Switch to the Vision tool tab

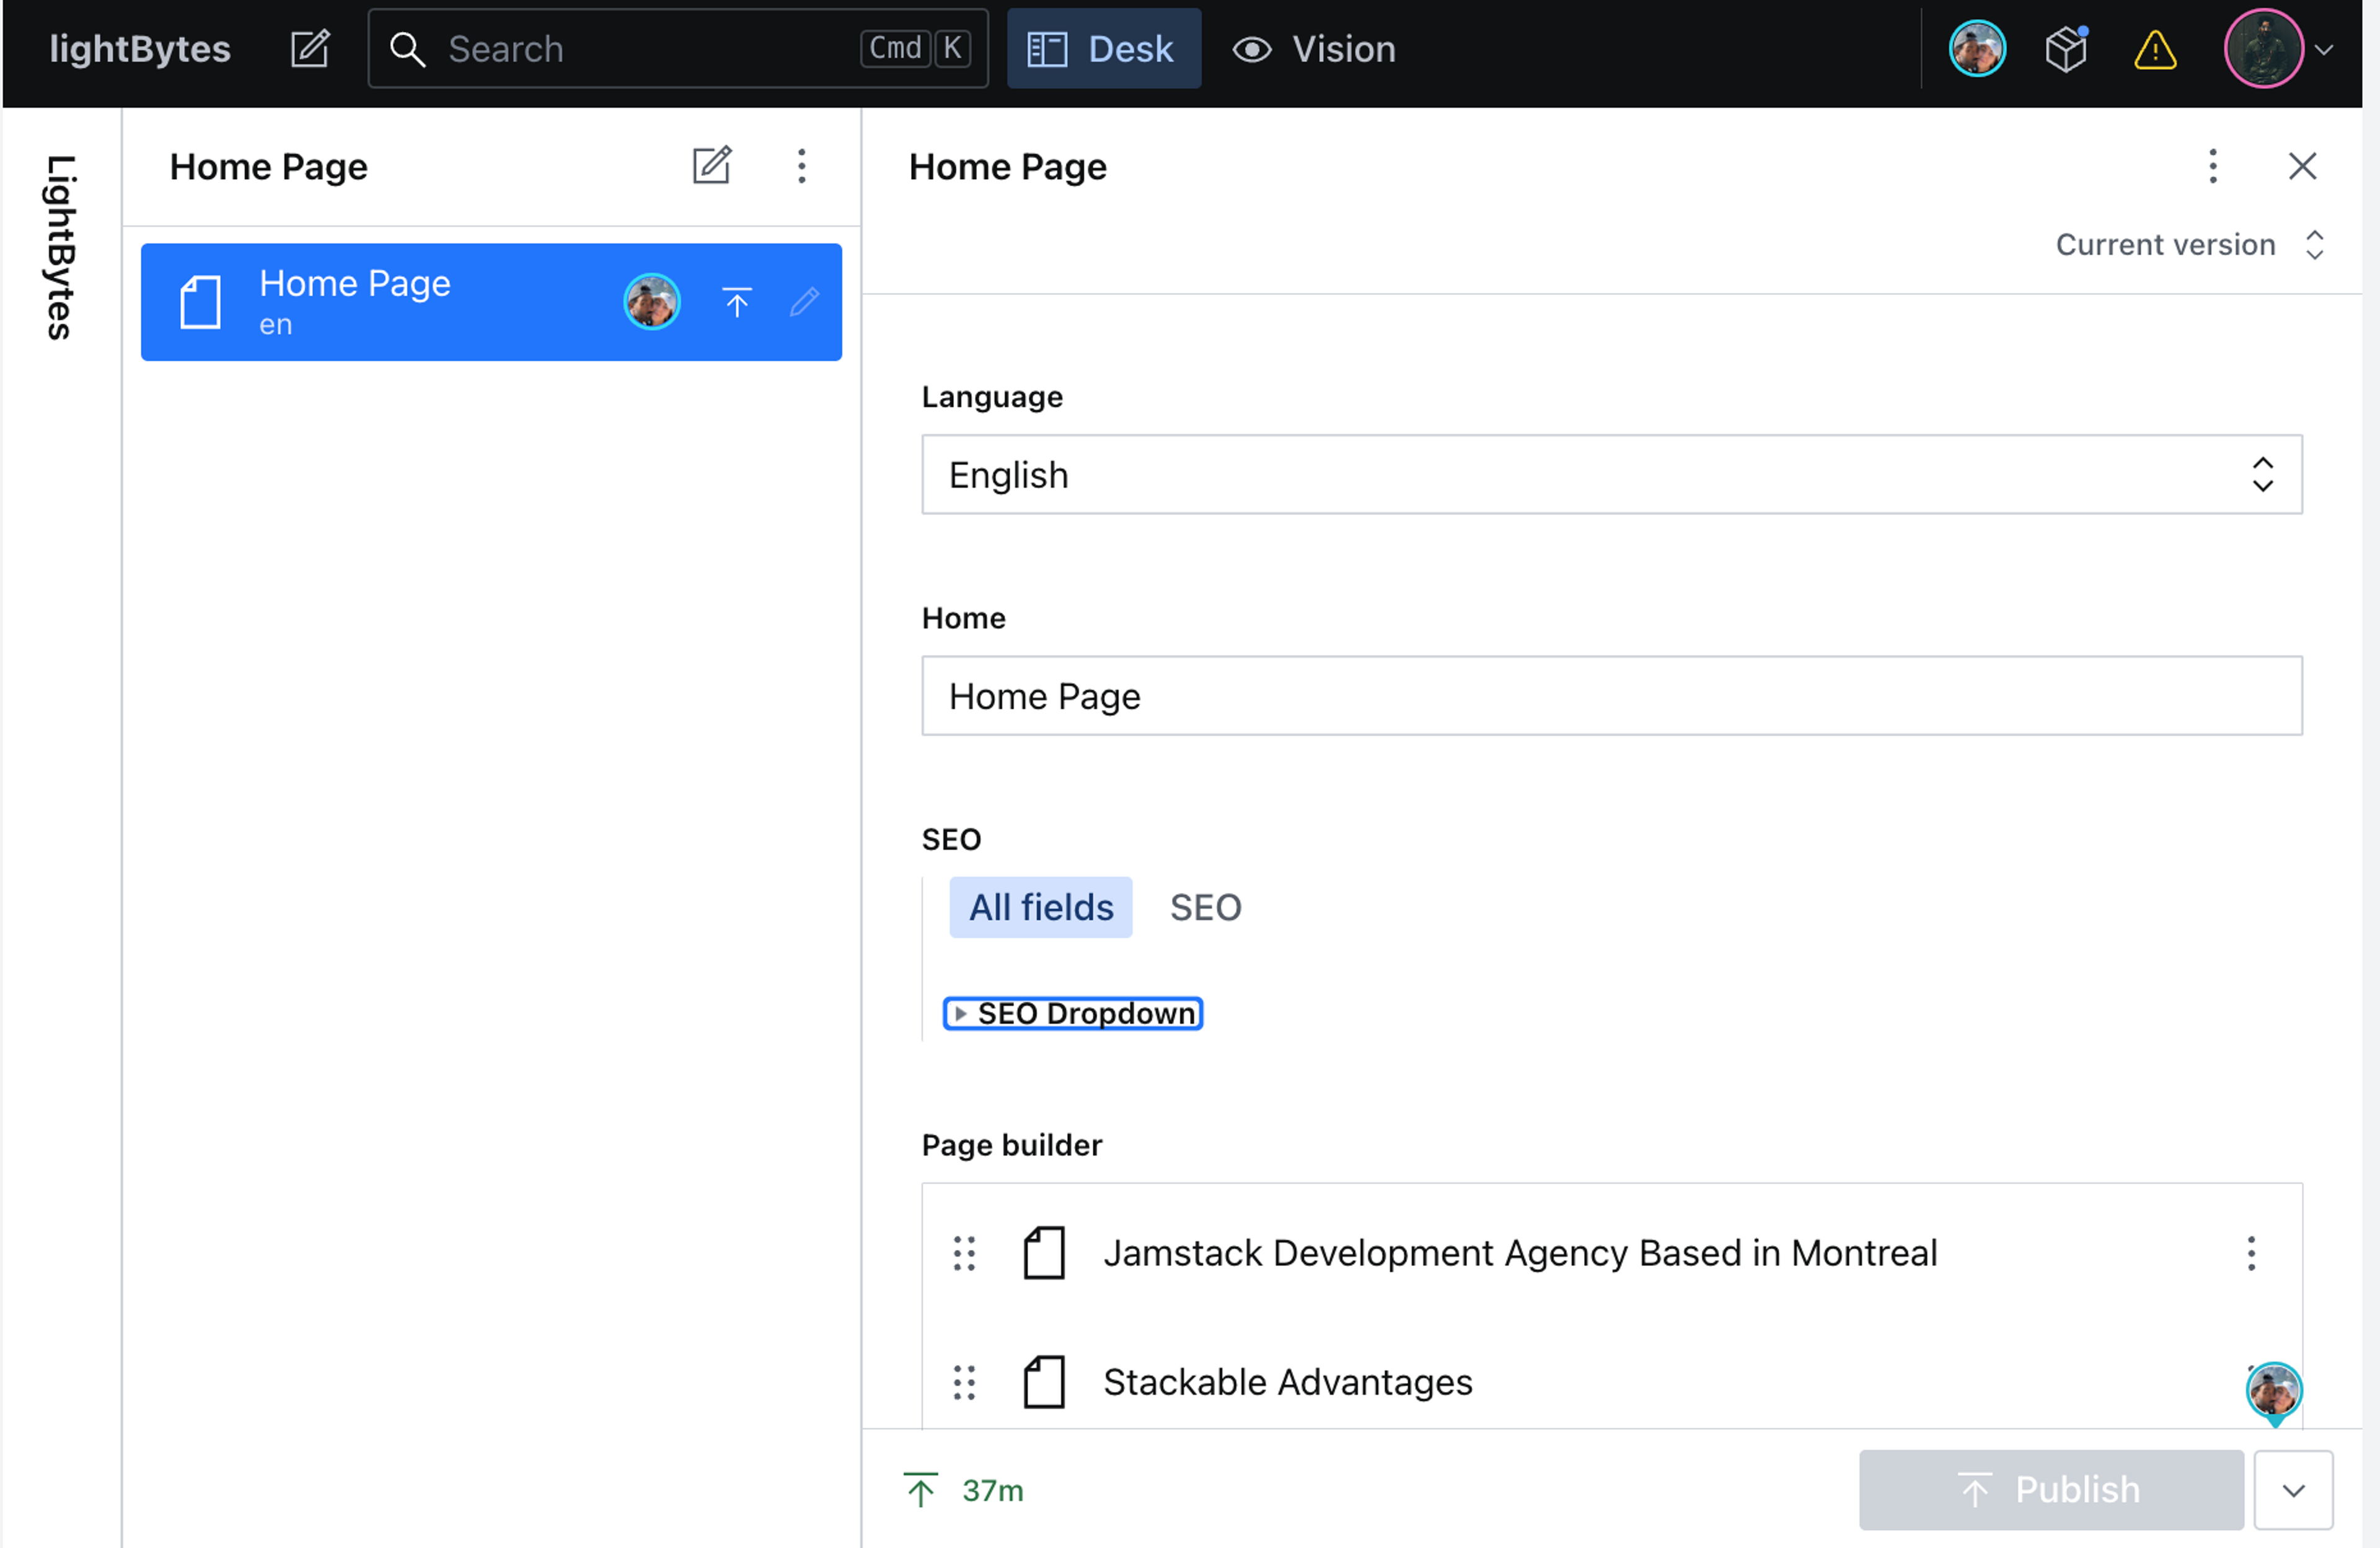click(1314, 48)
